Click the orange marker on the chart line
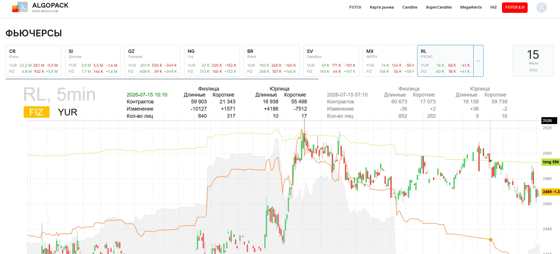The width and height of the screenshot is (560, 254). point(491,240)
